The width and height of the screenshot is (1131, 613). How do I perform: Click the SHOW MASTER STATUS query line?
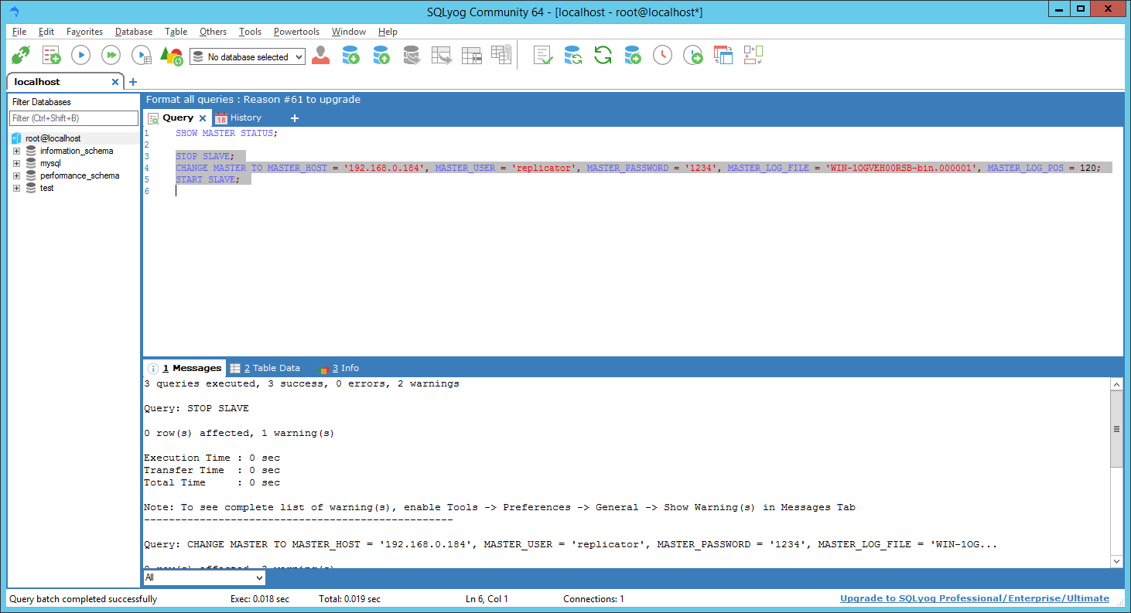(x=226, y=133)
